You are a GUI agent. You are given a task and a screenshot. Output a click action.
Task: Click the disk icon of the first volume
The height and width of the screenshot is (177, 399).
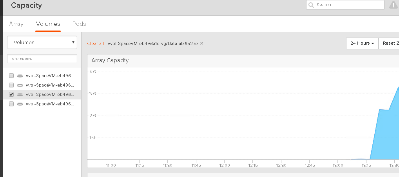coord(20,76)
